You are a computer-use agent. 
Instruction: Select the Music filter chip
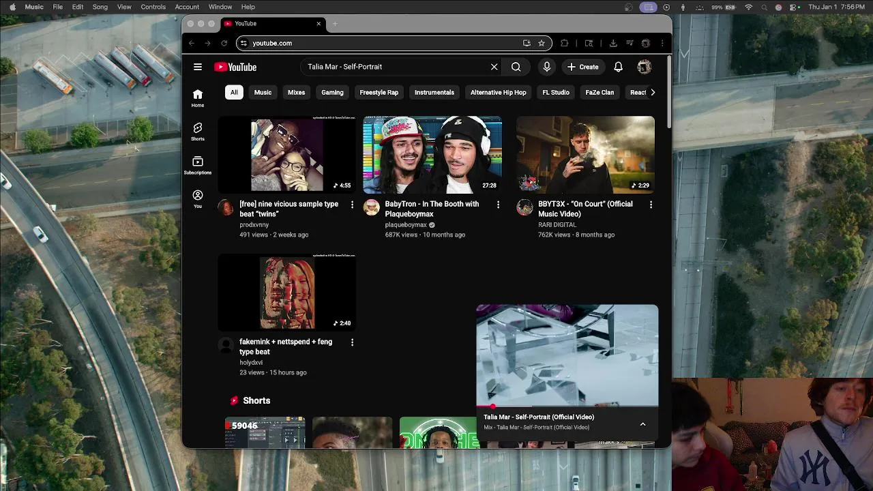coord(263,92)
